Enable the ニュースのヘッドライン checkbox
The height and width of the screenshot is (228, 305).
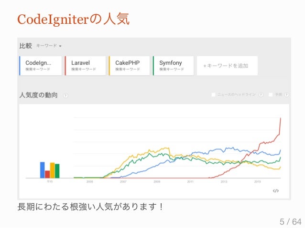213,95
